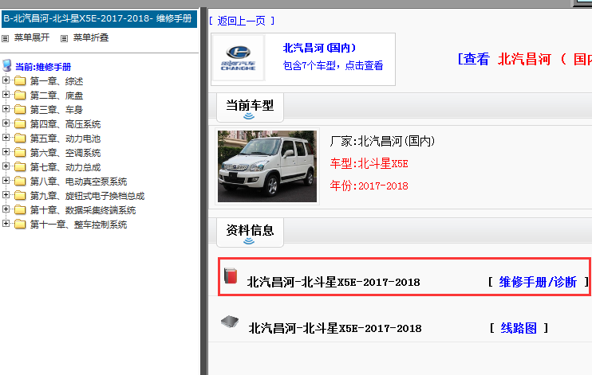The image size is (592, 375).
Task: Expand the 第十一章、整车控制系统 tree node
Action: (6, 223)
